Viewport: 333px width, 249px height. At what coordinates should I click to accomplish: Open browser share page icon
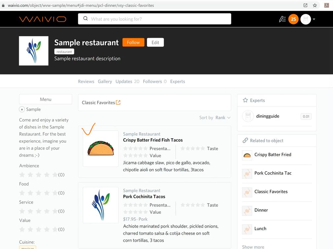pyautogui.click(x=305, y=5)
